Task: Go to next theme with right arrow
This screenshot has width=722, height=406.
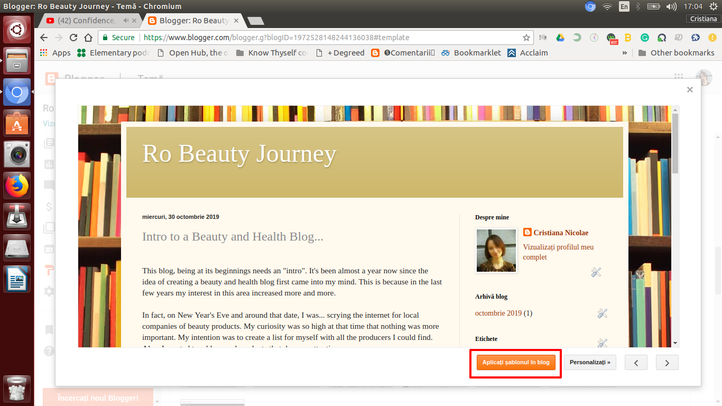Action: [x=667, y=363]
